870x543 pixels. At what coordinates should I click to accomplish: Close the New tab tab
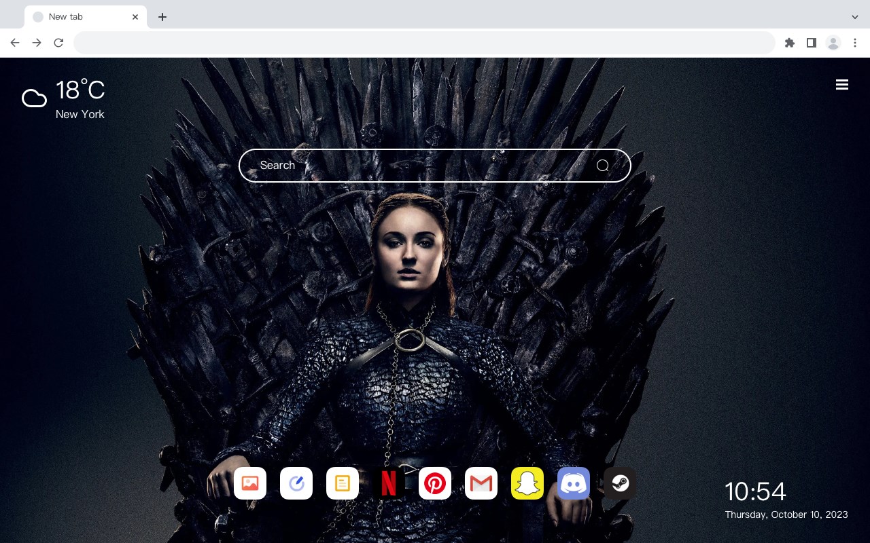click(x=135, y=17)
